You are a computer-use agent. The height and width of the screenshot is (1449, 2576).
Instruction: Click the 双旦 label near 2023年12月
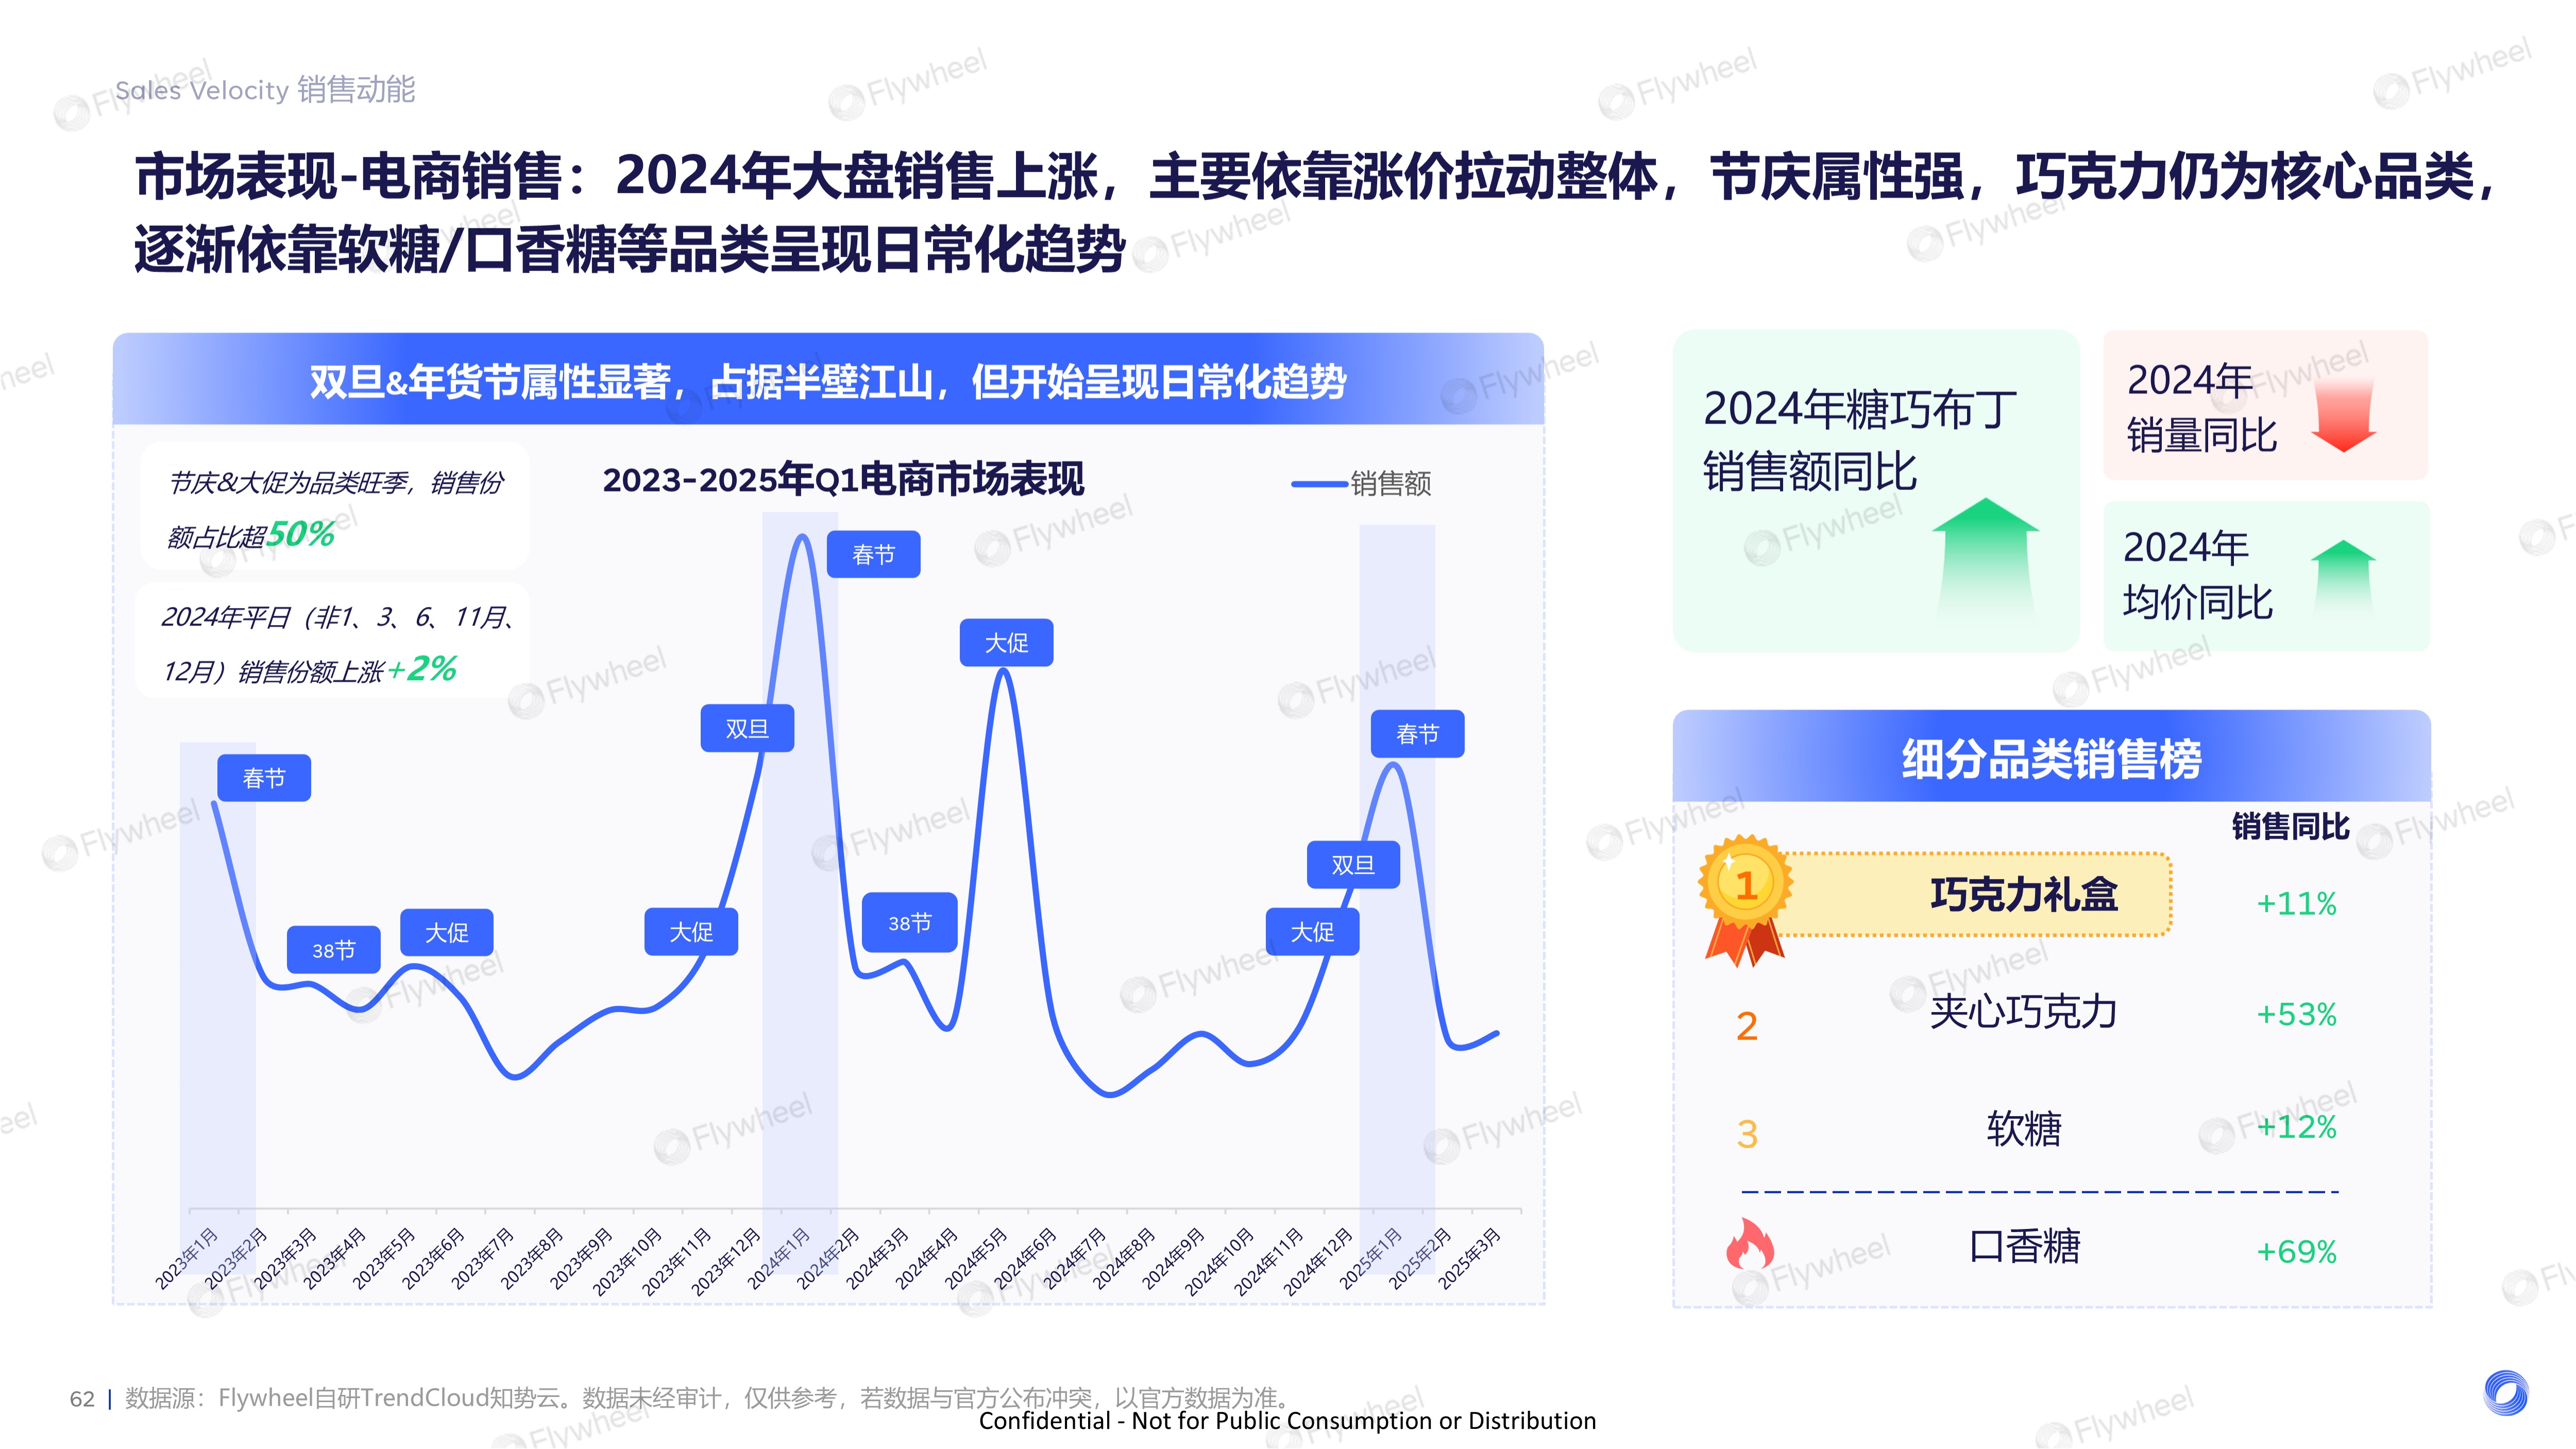tap(747, 729)
